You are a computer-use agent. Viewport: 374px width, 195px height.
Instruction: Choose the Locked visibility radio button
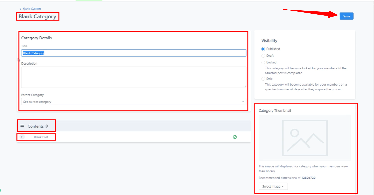pyautogui.click(x=263, y=62)
